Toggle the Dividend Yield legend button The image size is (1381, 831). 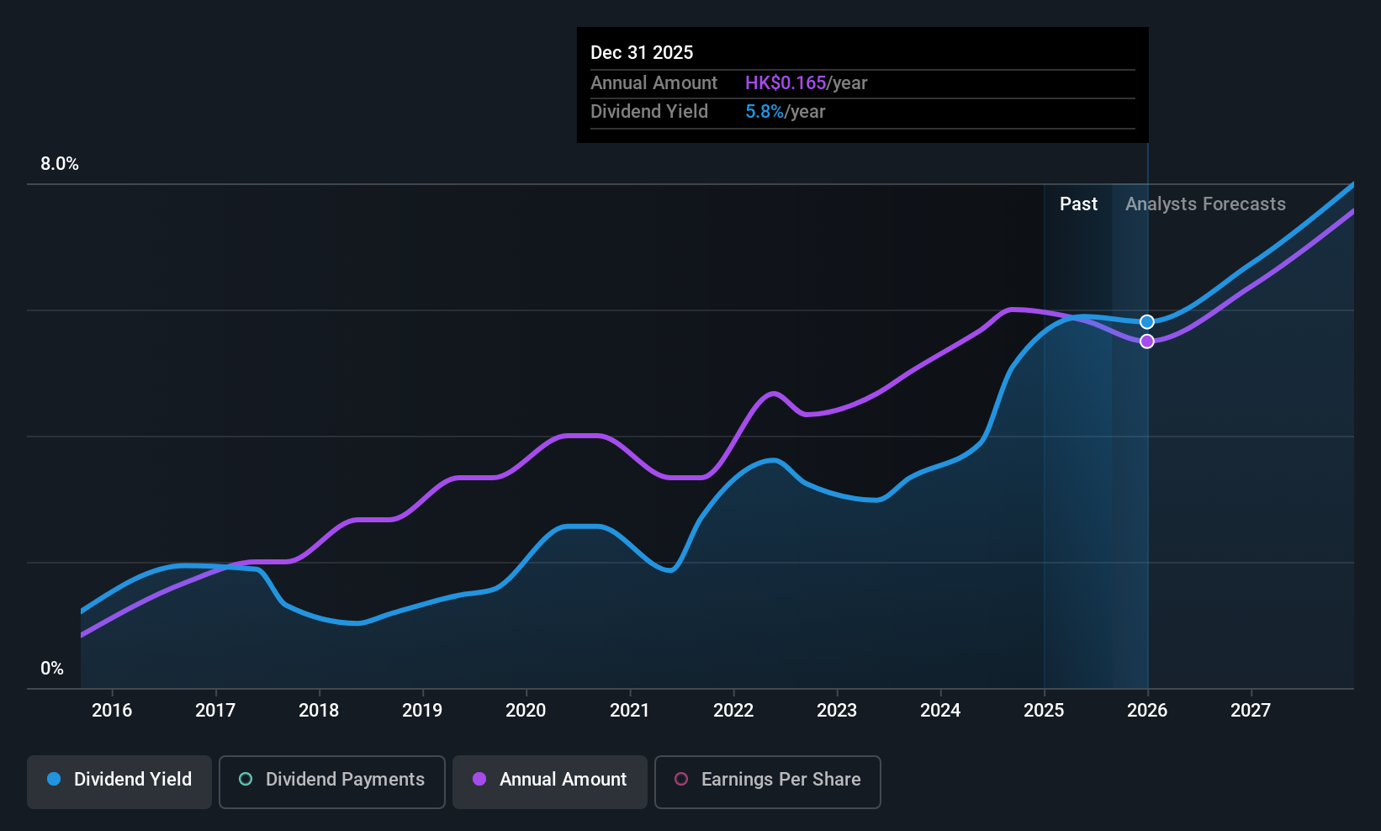pyautogui.click(x=119, y=781)
